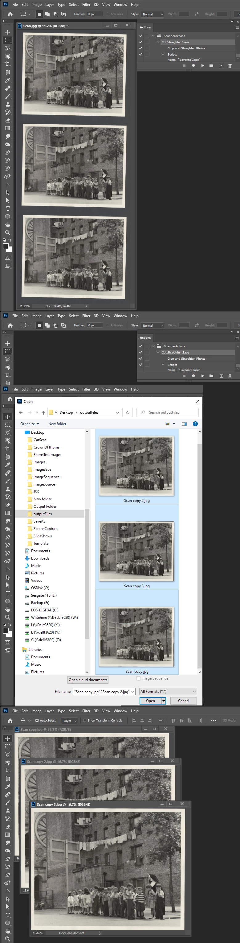Delete action with the trash icon

pos(230,65)
